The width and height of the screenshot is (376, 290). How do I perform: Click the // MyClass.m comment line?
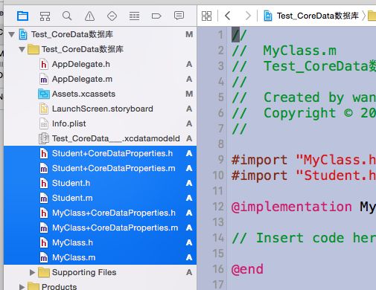point(284,51)
